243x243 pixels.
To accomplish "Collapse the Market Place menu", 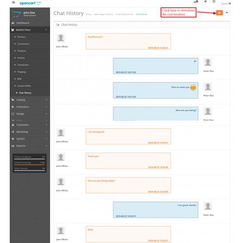I will pyautogui.click(x=30, y=30).
